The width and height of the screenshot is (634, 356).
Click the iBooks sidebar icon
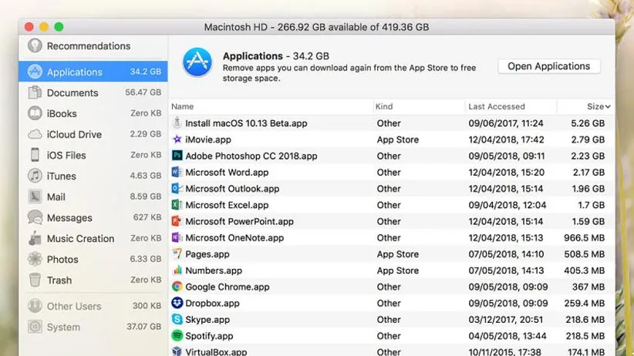tap(35, 113)
